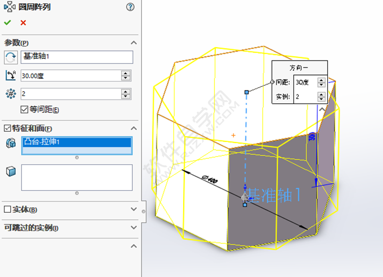Click the 基准轴1 axis label in viewport
Screen dimensions: 383x277
point(274,196)
